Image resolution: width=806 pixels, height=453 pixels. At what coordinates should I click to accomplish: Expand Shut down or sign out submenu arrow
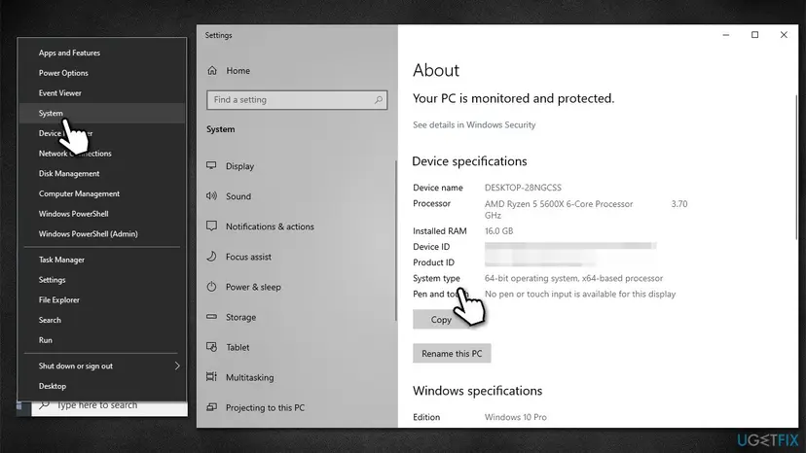(x=177, y=366)
